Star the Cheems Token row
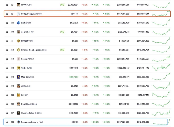Viewport: 174px width, 127px height. tap(7, 113)
